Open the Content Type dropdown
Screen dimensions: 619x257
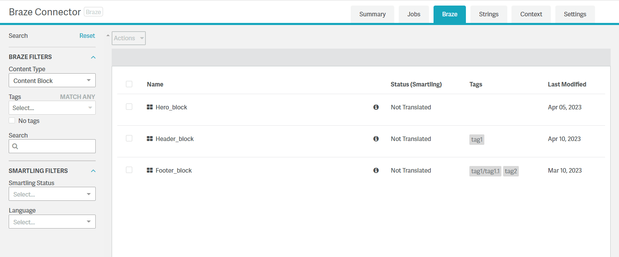tap(52, 81)
